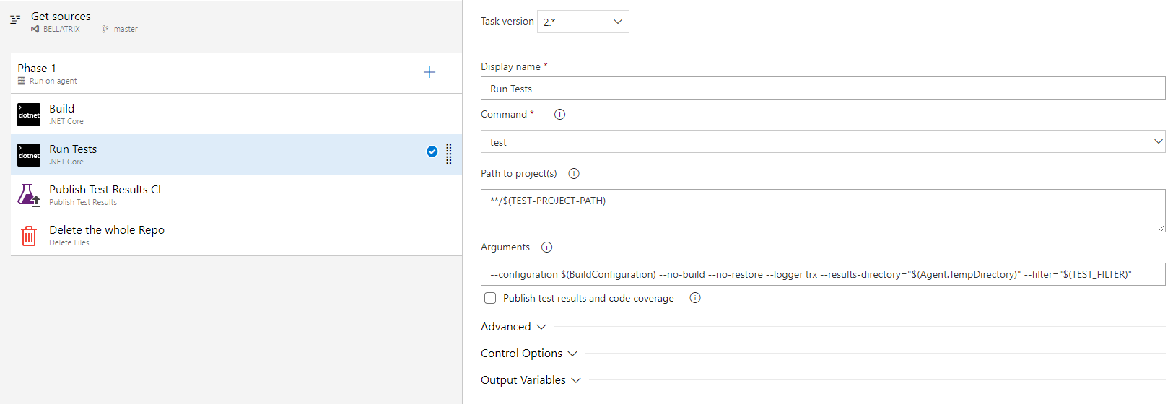Screen dimensions: 1173x404
Task: Select the Run Tests task
Action: [x=236, y=154]
